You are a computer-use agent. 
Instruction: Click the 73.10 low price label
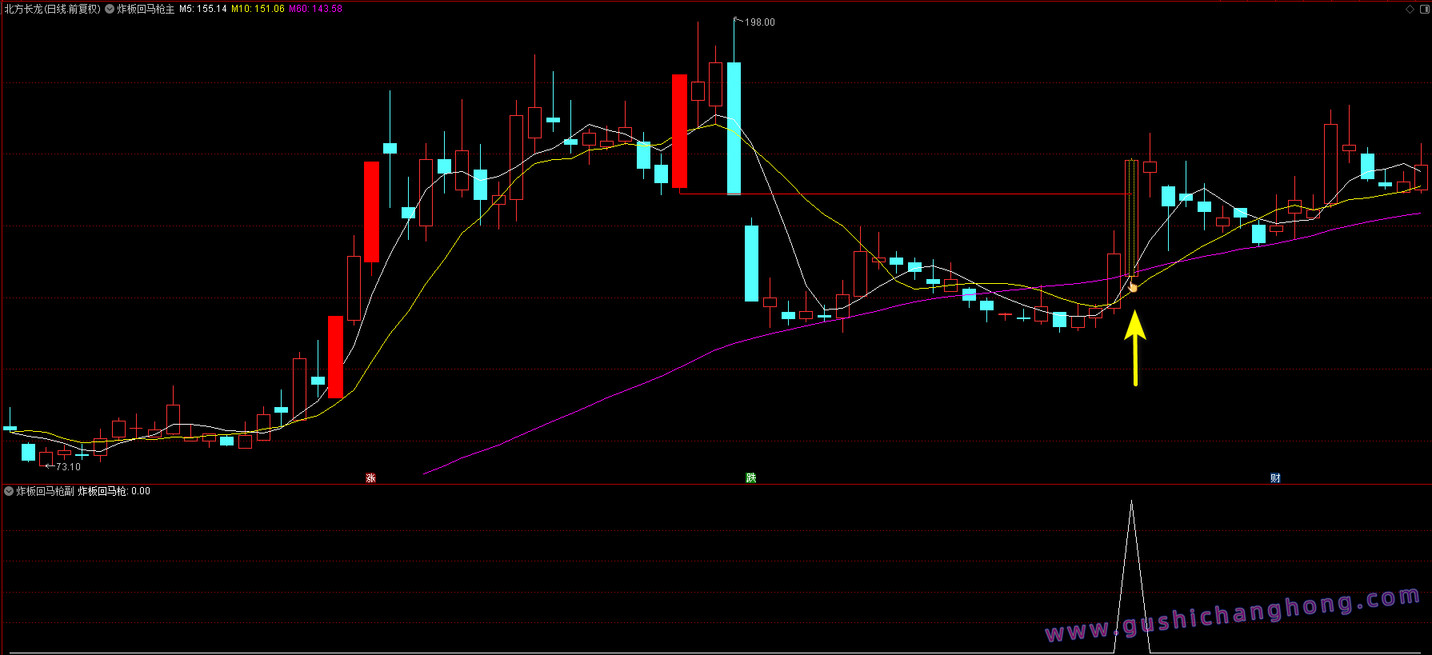tap(68, 467)
